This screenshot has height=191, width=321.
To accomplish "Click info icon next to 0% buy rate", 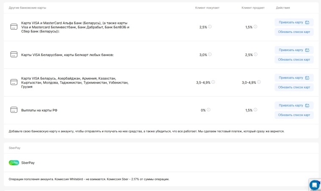I will click(209, 110).
